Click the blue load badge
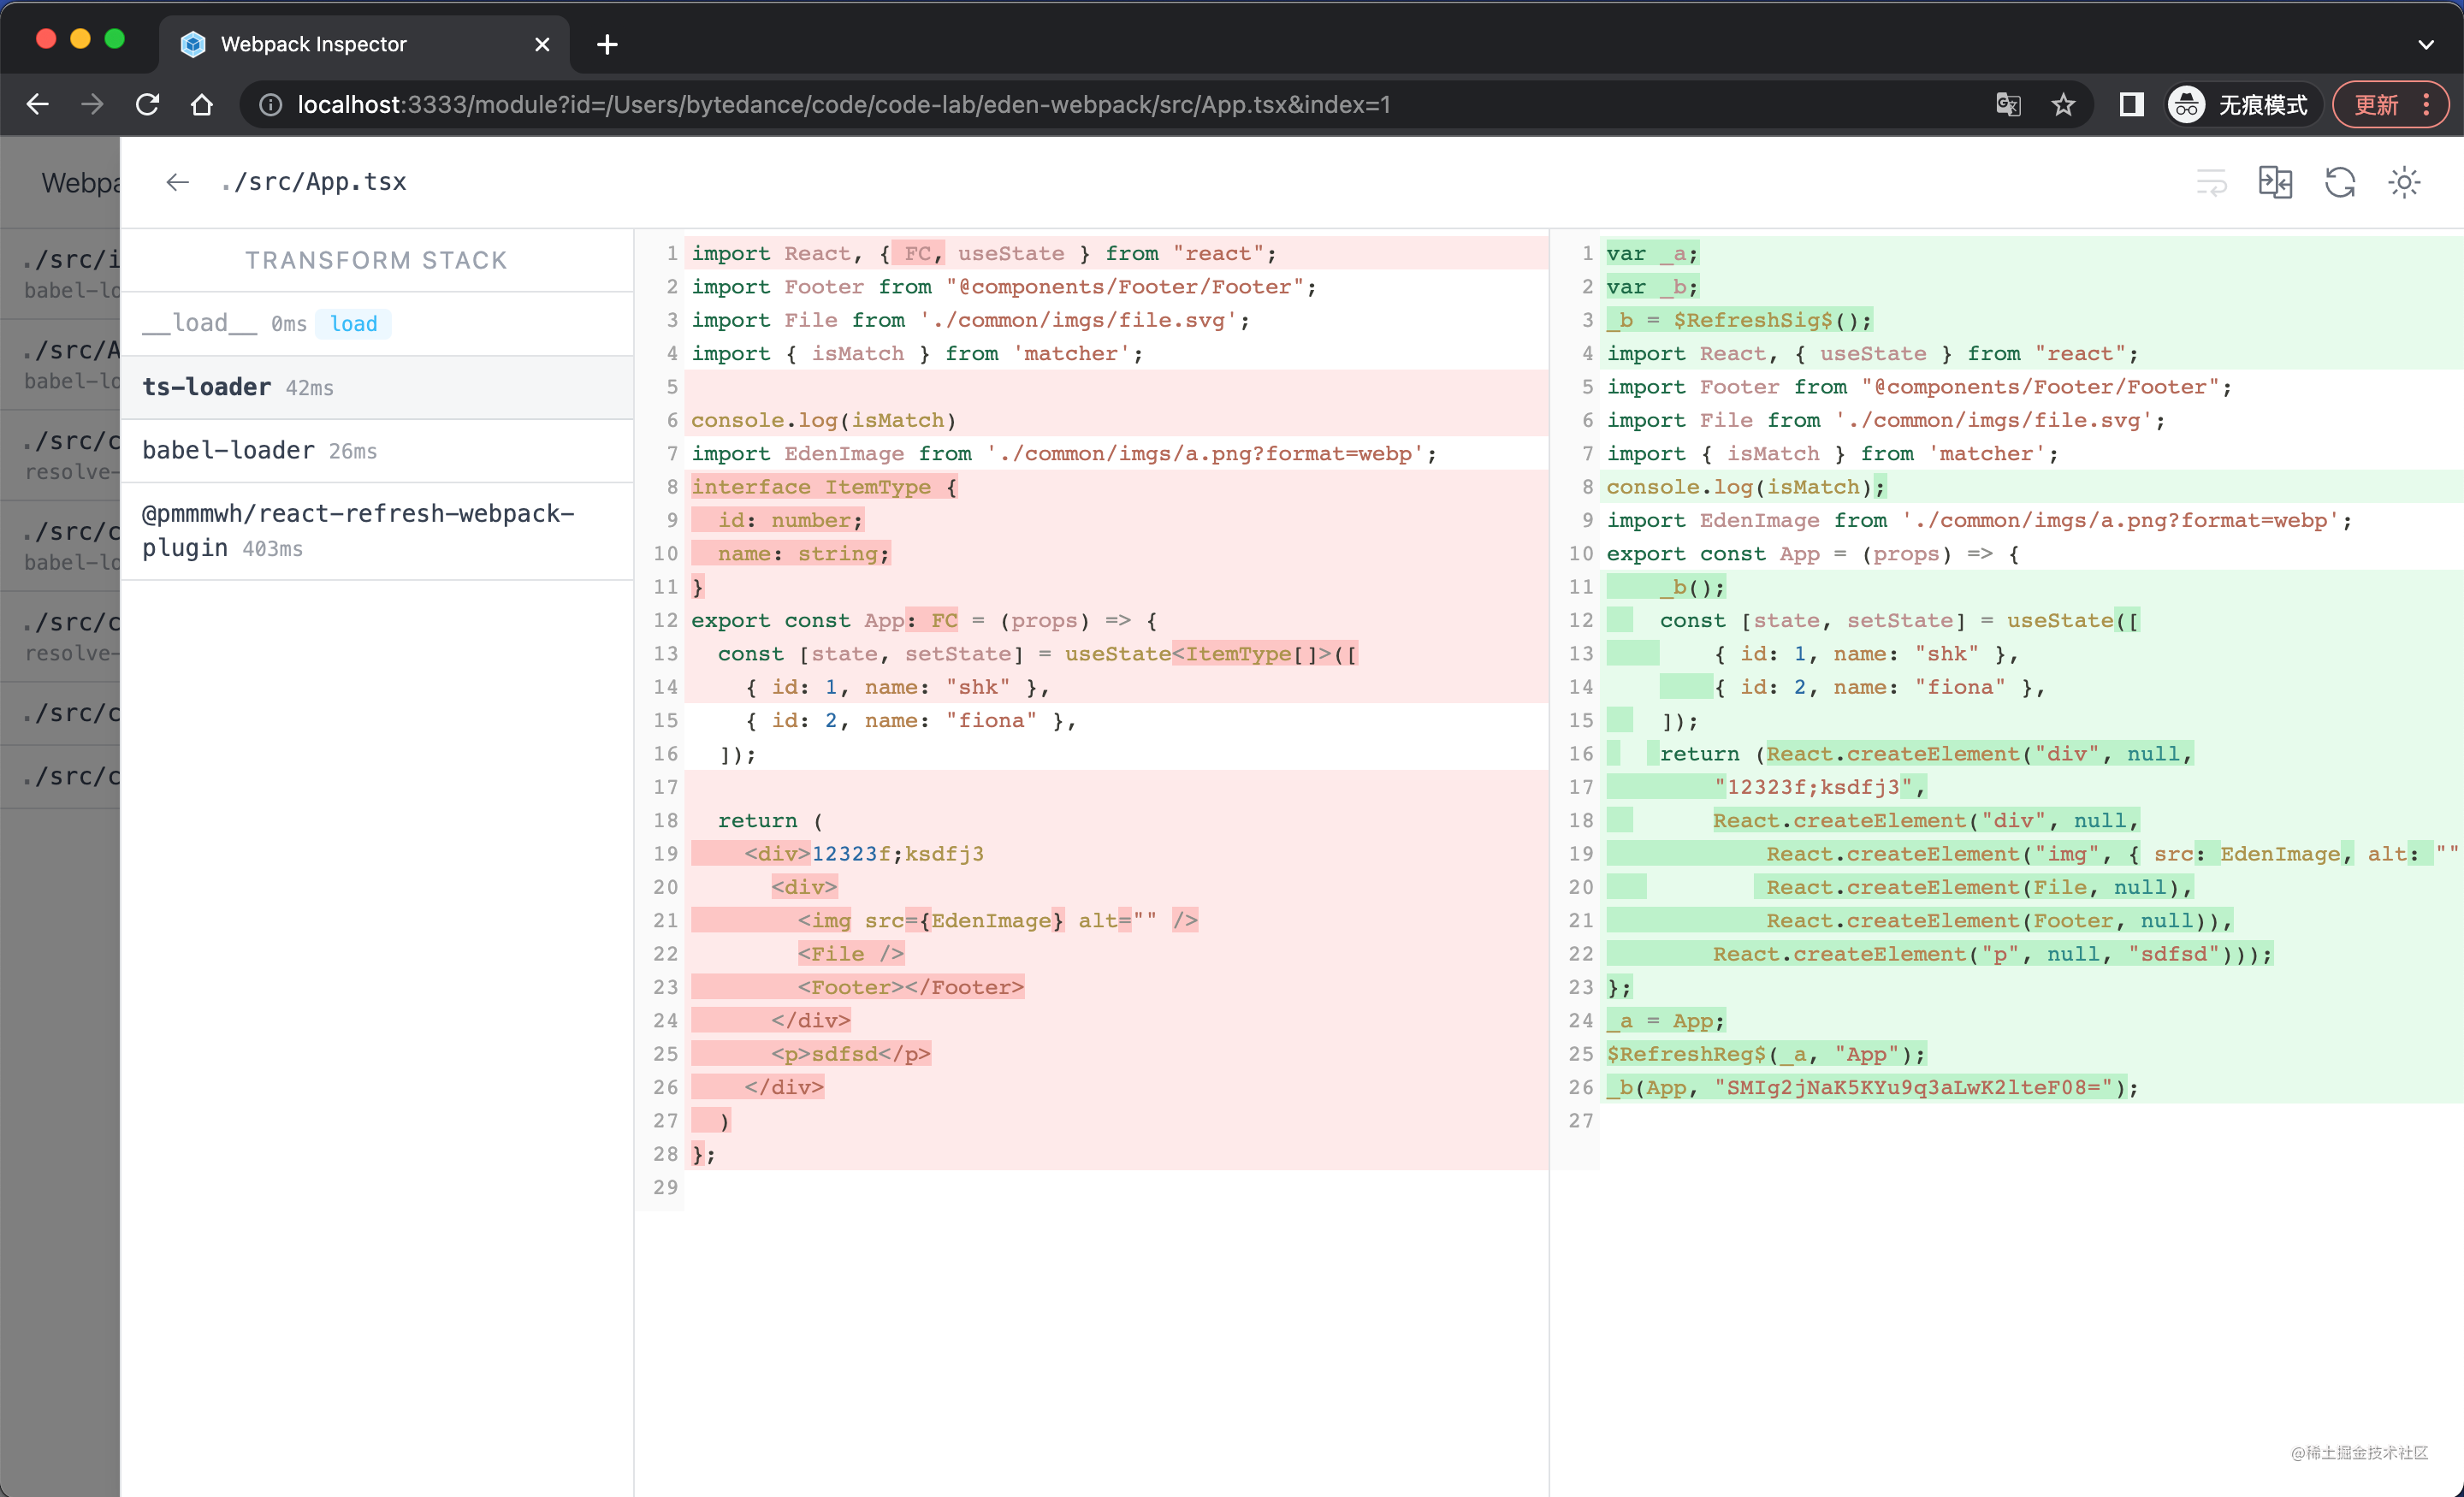The image size is (2464, 1497). click(x=353, y=324)
